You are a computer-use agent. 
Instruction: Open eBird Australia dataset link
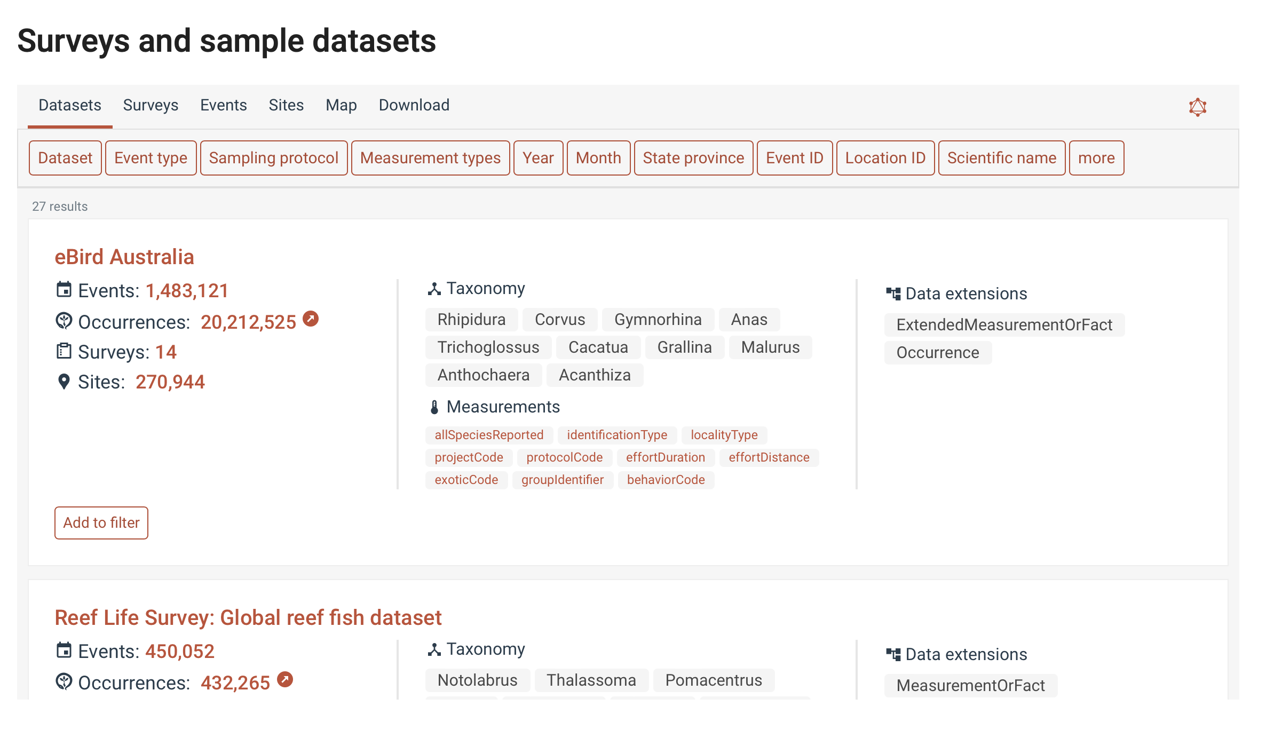(x=124, y=257)
